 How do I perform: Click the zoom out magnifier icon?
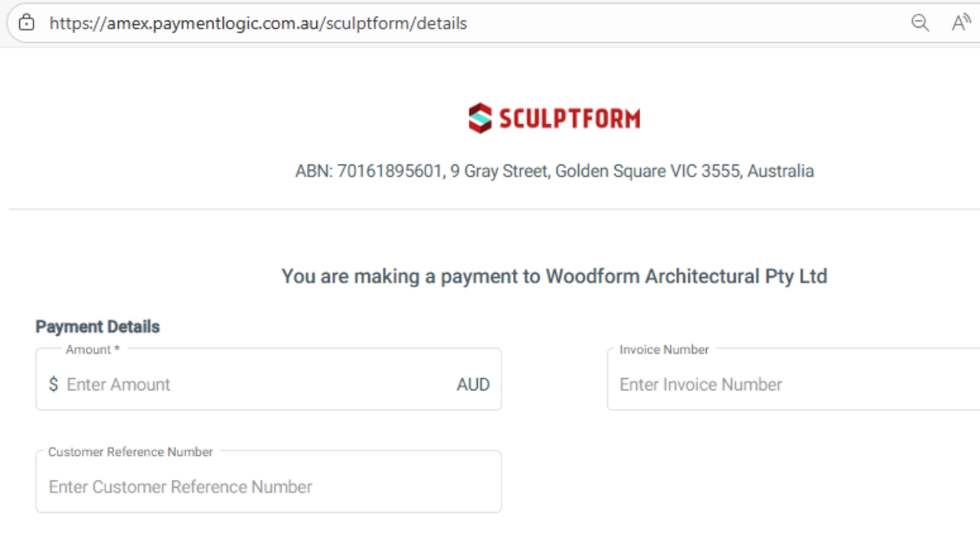[920, 23]
